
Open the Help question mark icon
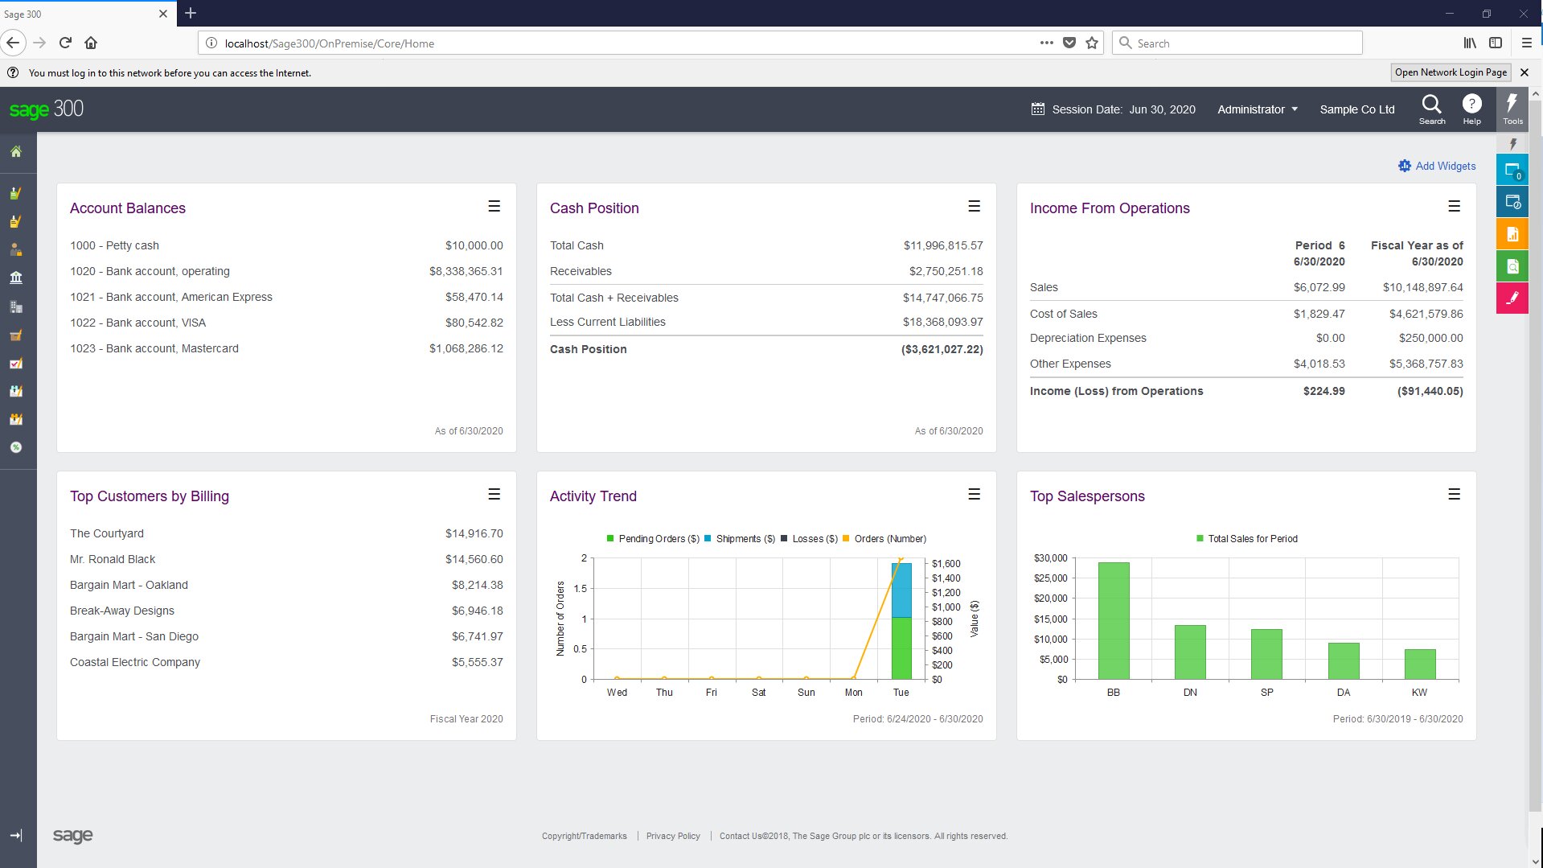[1471, 103]
